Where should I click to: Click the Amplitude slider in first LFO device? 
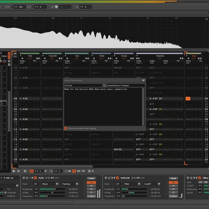(52, 189)
